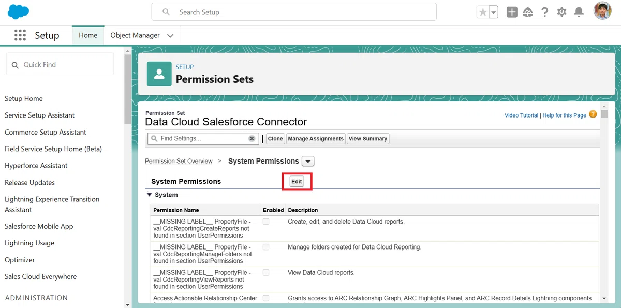The width and height of the screenshot is (621, 308).
Task: Clear the Find Settings field
Action: [x=252, y=139]
